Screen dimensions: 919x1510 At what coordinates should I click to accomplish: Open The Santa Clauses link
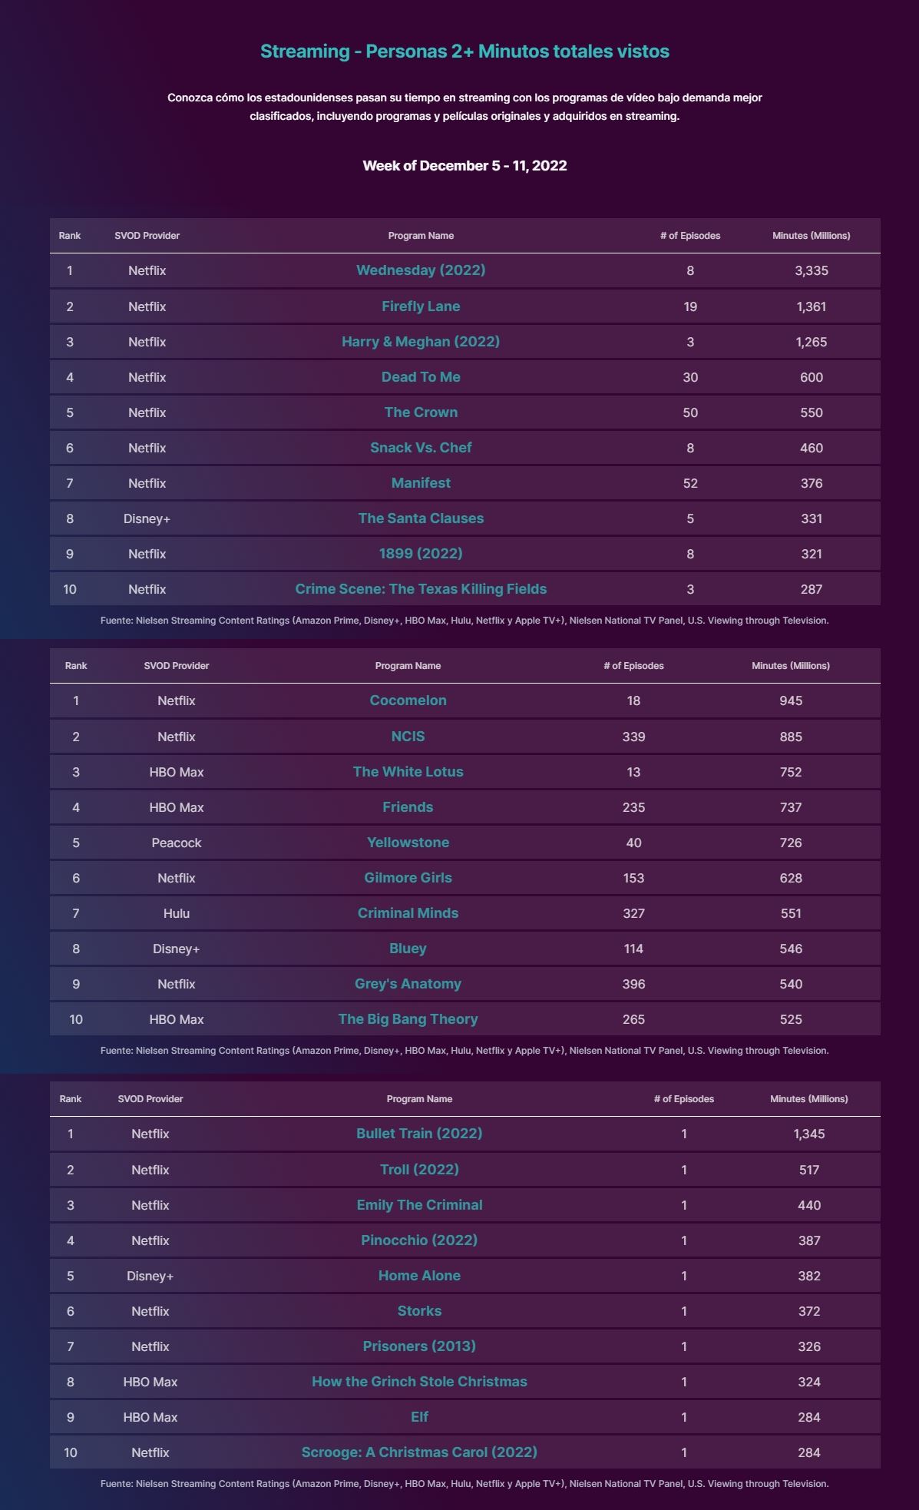pyautogui.click(x=421, y=518)
